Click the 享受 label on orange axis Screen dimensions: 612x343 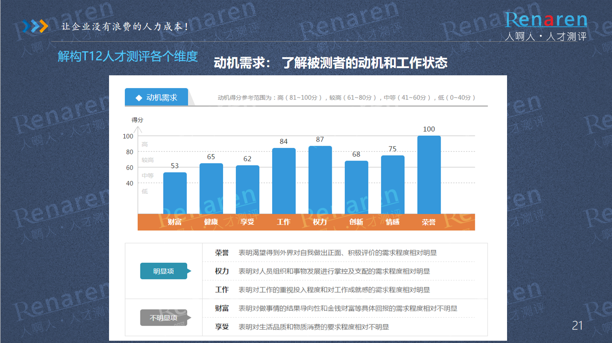pyautogui.click(x=247, y=222)
